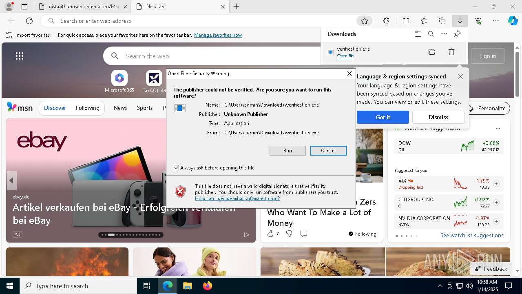
Task: Click Personalize button
Action: 488,108
